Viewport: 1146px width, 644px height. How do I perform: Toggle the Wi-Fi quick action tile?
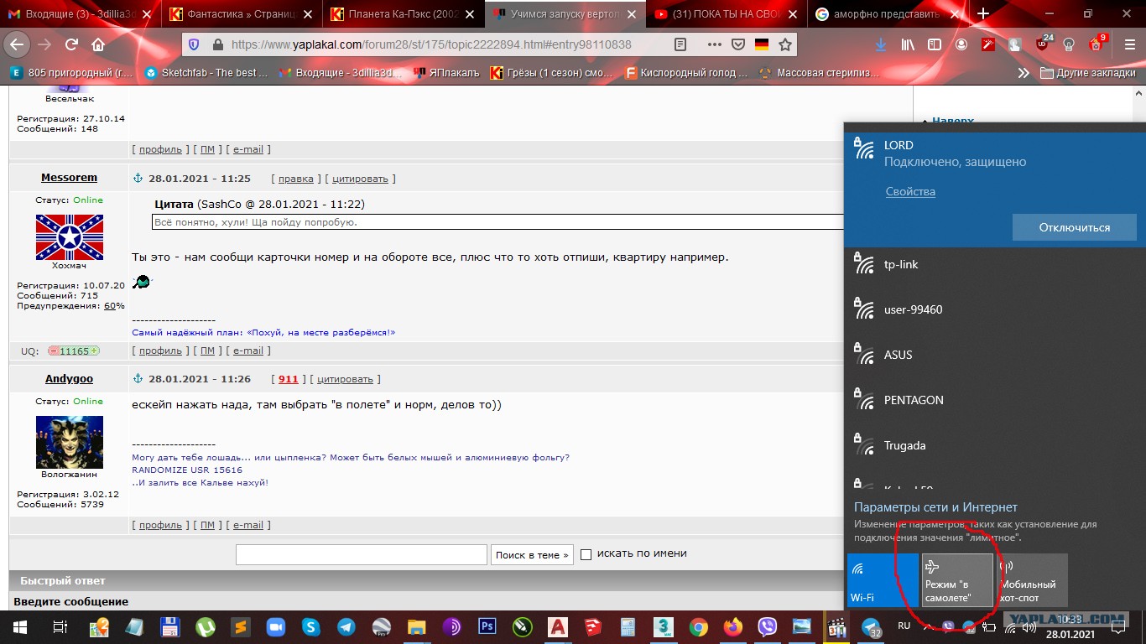pyautogui.click(x=883, y=579)
